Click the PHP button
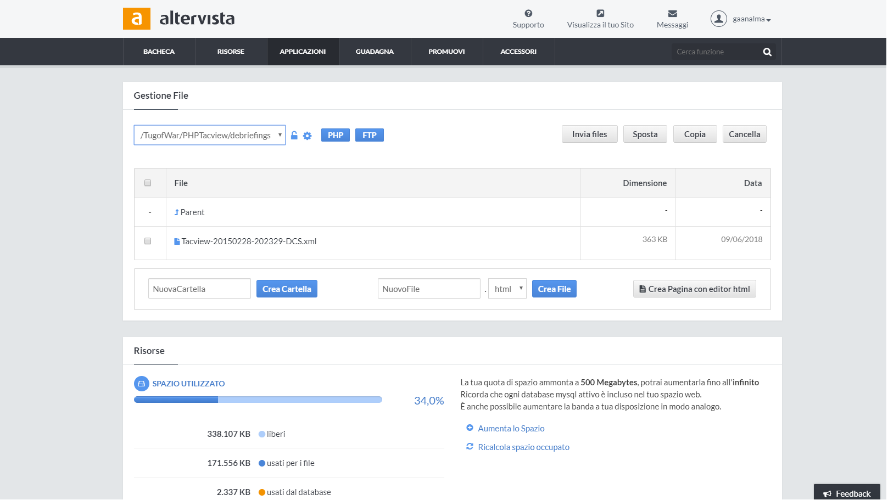The height and width of the screenshot is (500, 888). coord(336,135)
